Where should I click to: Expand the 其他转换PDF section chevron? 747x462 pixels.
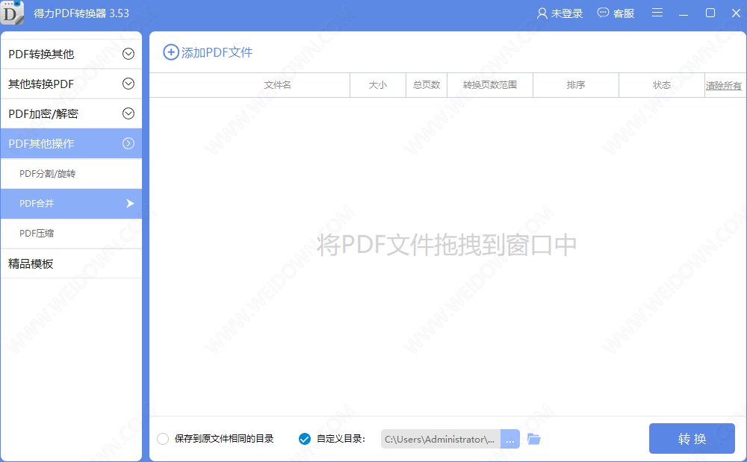[128, 84]
